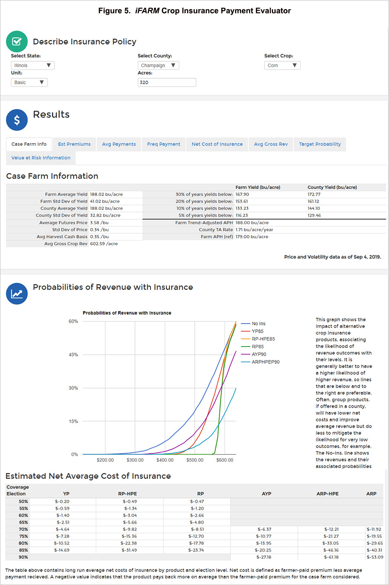
Task: Click the $400.00 x-axis chart label
Action: 165,460
